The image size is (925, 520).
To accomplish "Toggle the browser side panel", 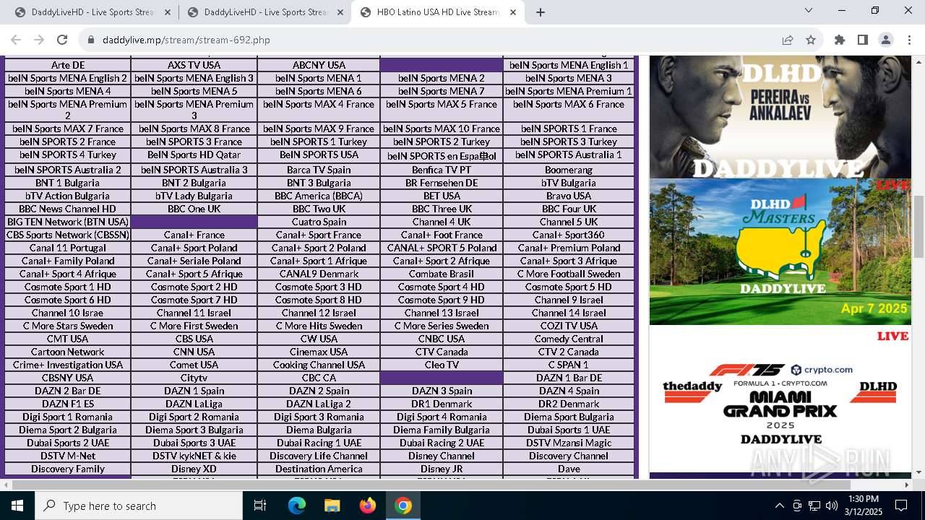I will pyautogui.click(x=862, y=40).
